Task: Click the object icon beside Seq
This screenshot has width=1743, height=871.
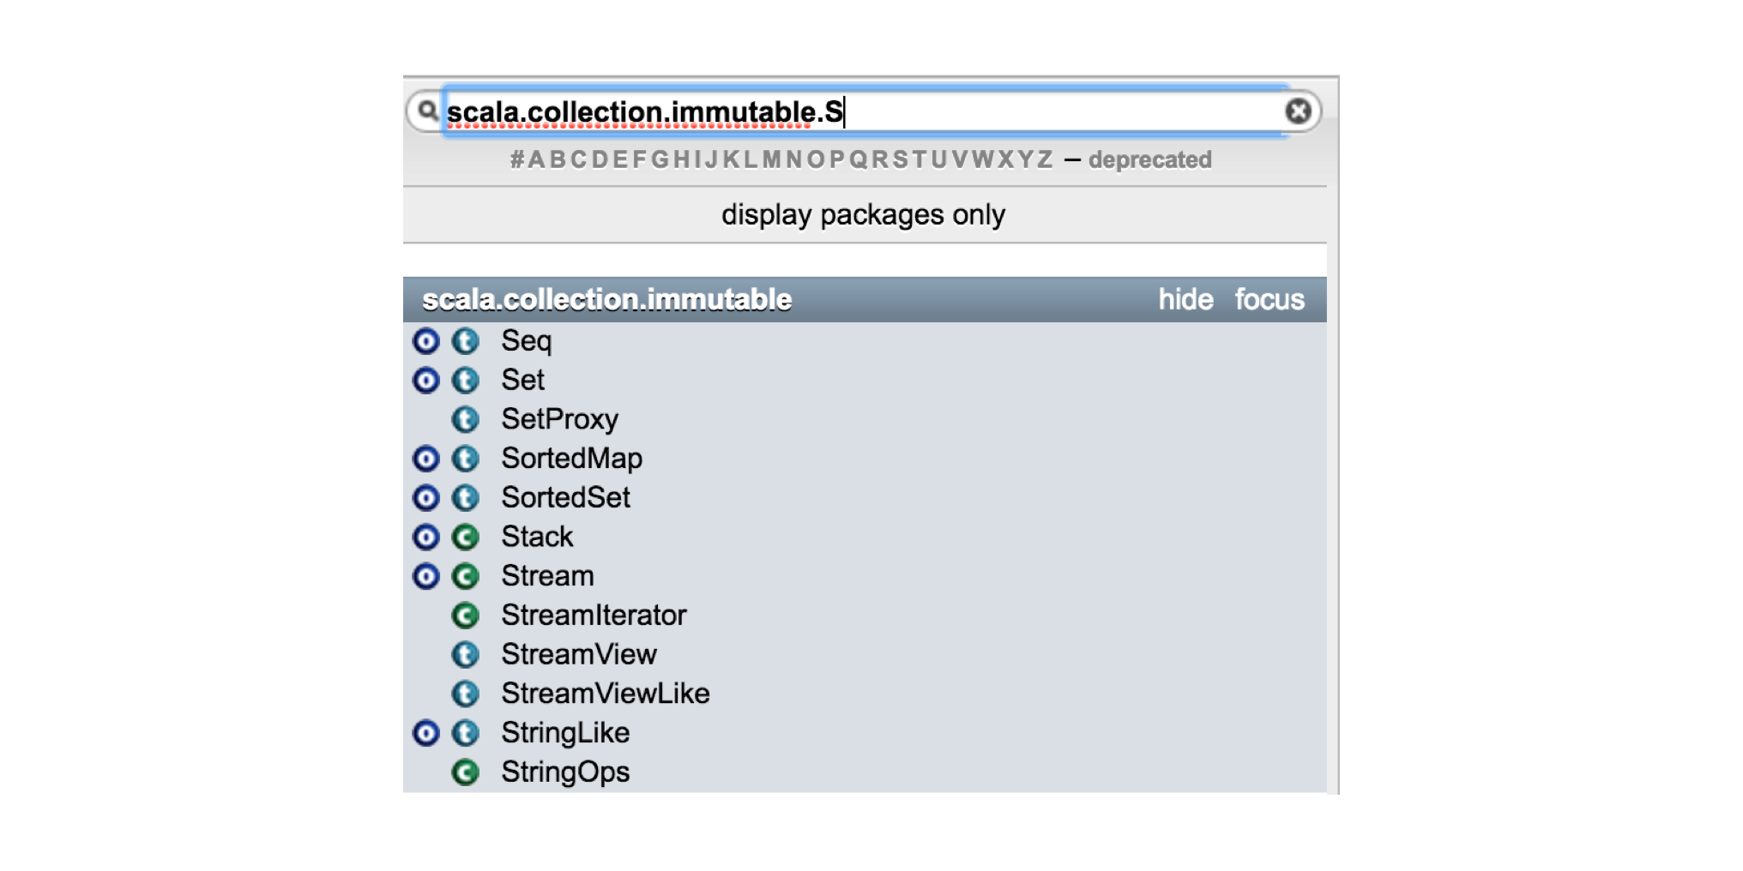Action: tap(427, 341)
